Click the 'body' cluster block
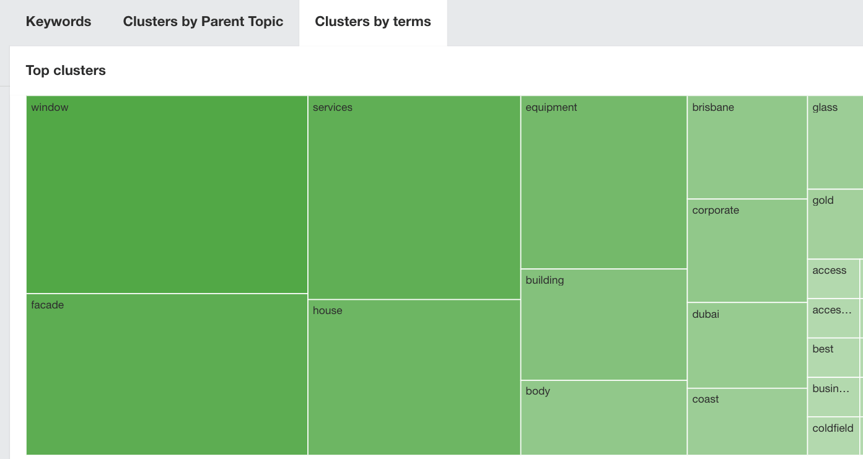Screen dimensions: 863x459 (603, 418)
